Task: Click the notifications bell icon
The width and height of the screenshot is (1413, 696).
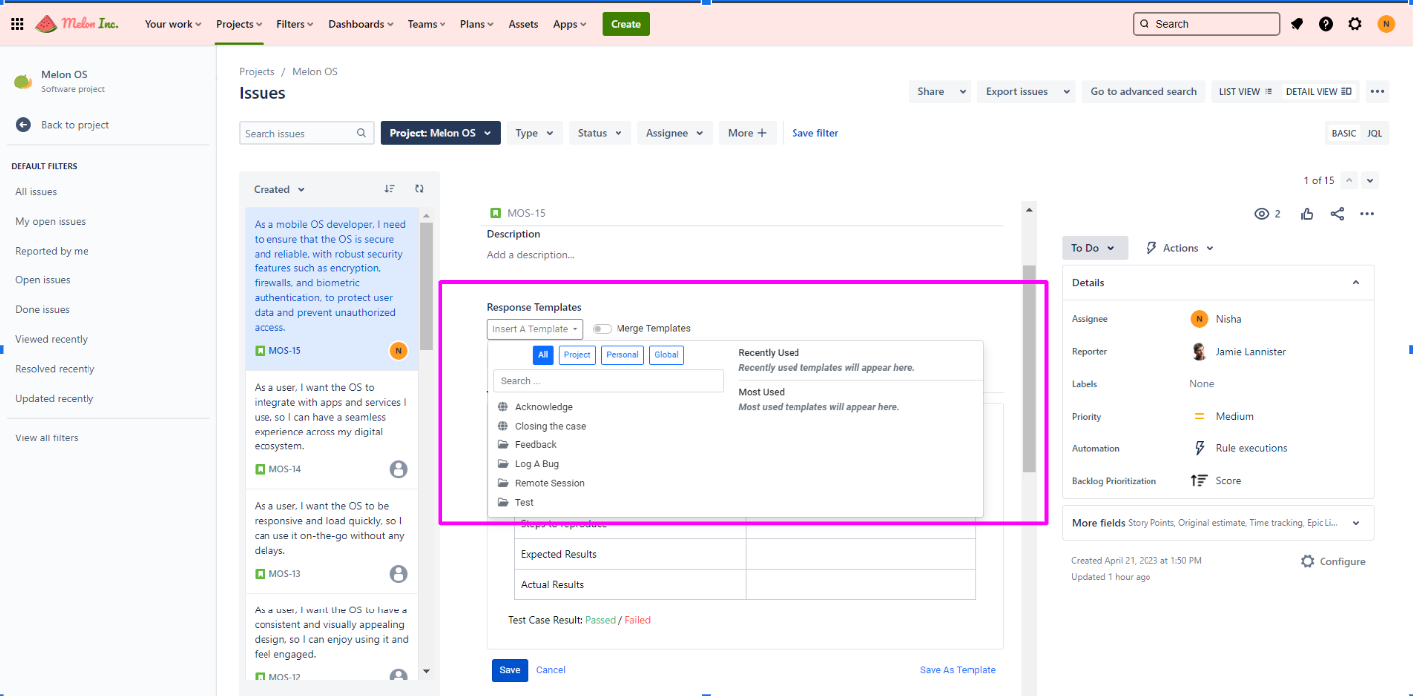Action: pyautogui.click(x=1297, y=24)
